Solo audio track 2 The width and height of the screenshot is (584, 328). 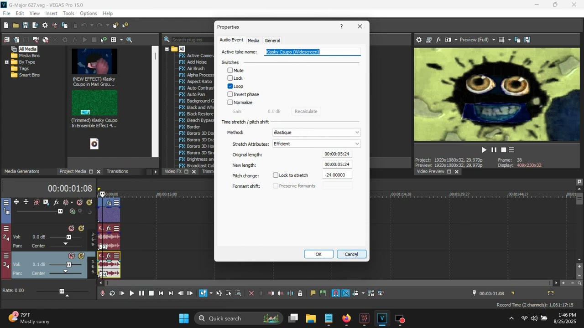(81, 228)
